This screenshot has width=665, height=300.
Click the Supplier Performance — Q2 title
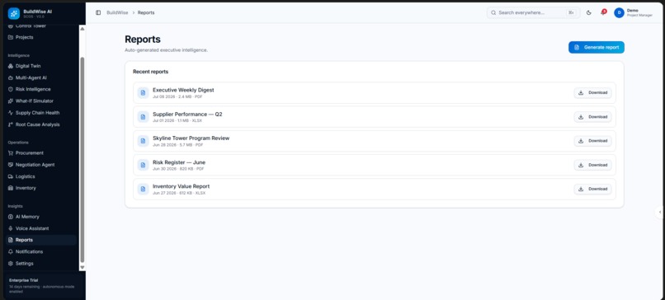pyautogui.click(x=187, y=114)
